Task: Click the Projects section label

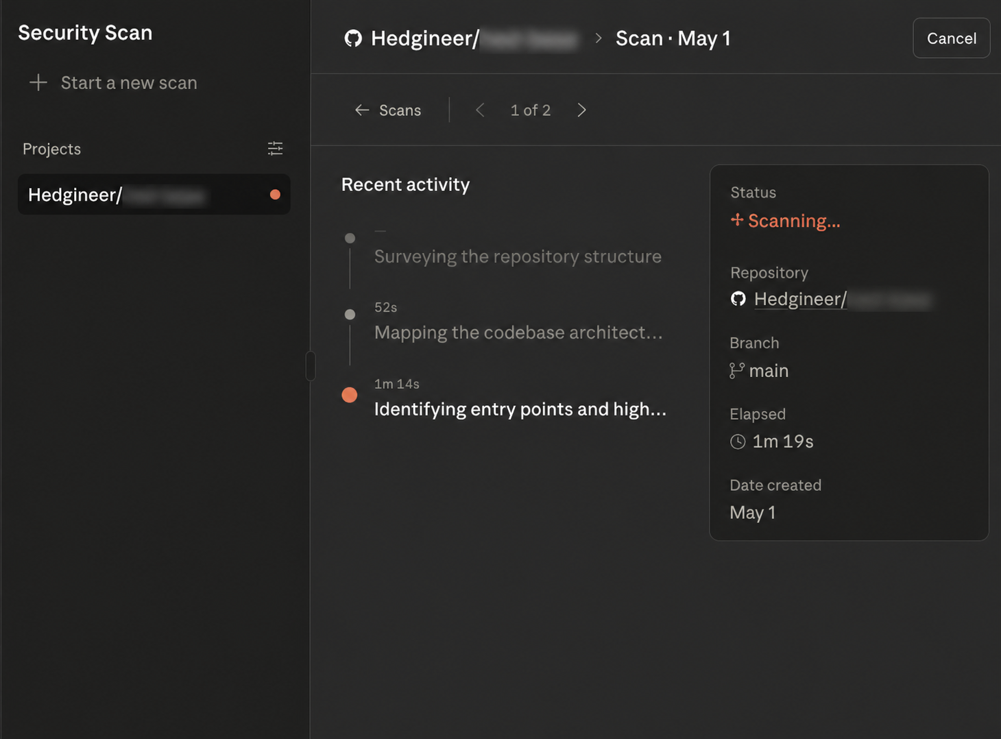Action: click(x=51, y=149)
